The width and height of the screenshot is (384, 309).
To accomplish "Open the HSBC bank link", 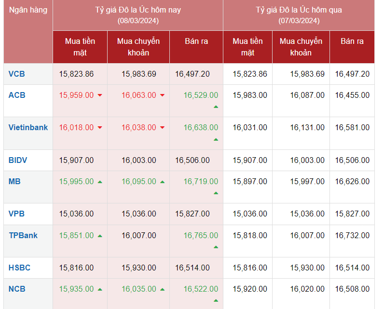I will (x=19, y=268).
